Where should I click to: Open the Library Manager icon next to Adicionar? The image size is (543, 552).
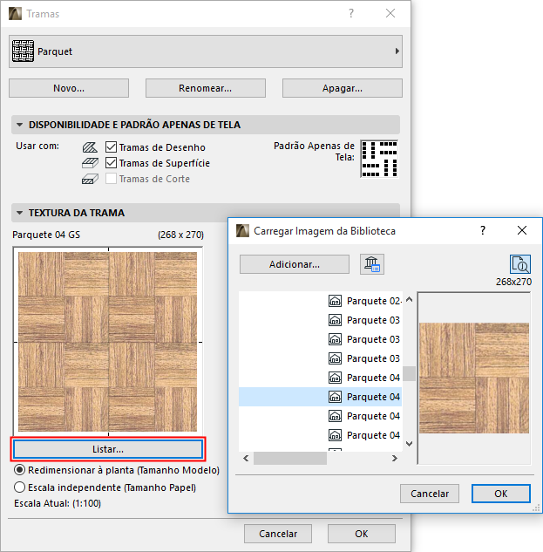coord(372,264)
